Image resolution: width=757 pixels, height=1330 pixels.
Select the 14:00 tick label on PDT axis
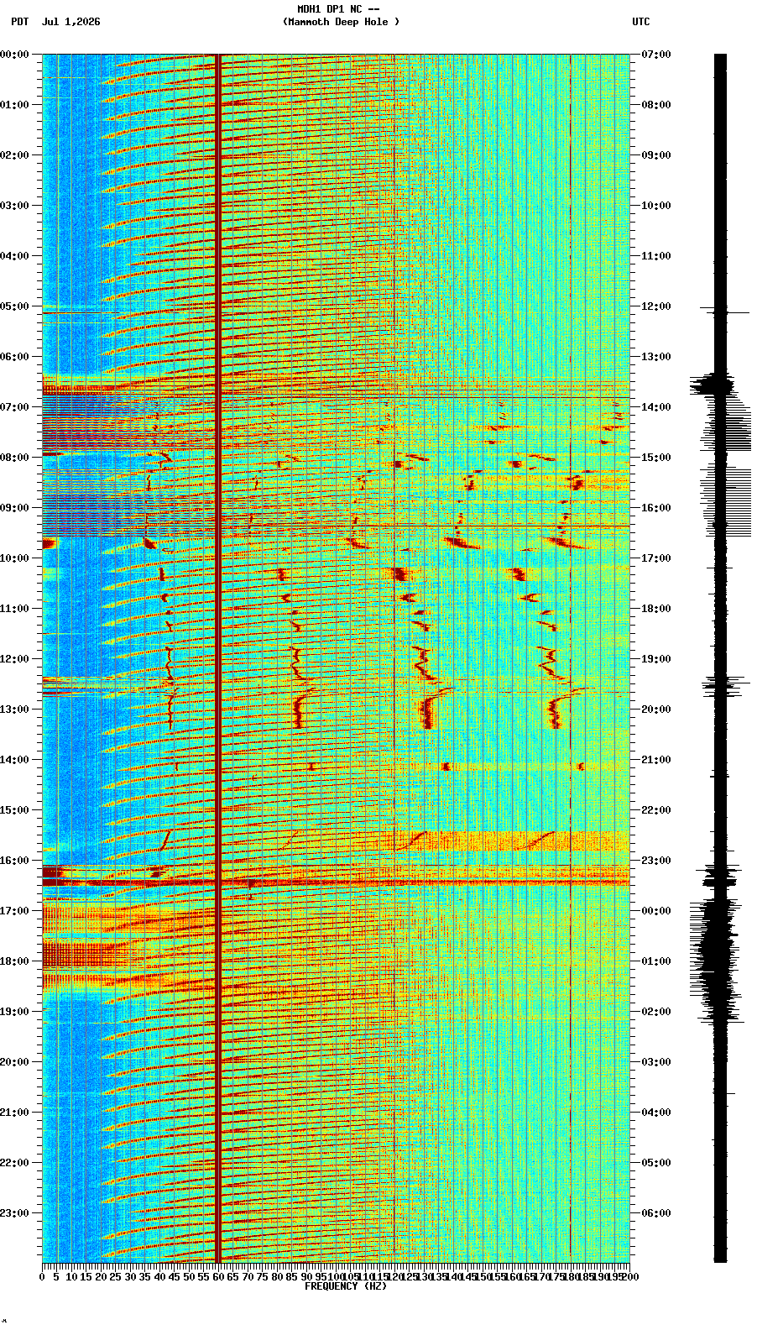click(14, 760)
